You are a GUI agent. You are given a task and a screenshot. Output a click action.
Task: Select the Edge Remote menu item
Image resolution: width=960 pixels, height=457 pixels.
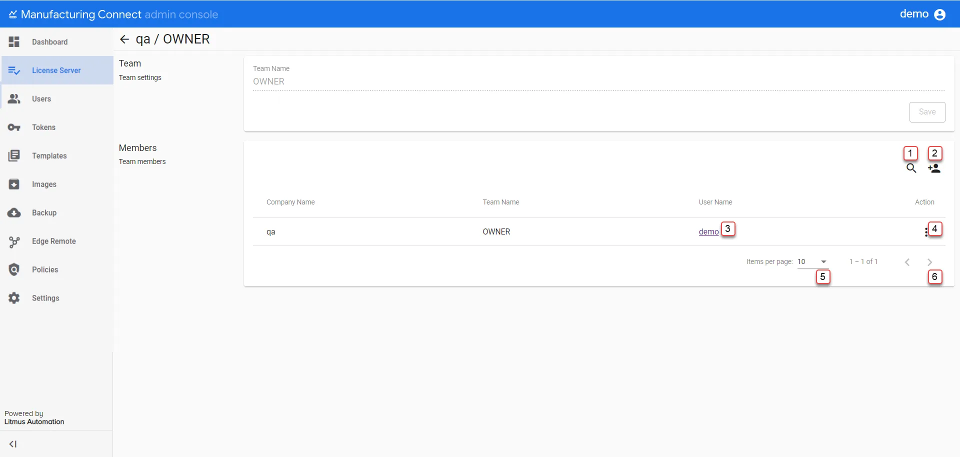[57, 241]
